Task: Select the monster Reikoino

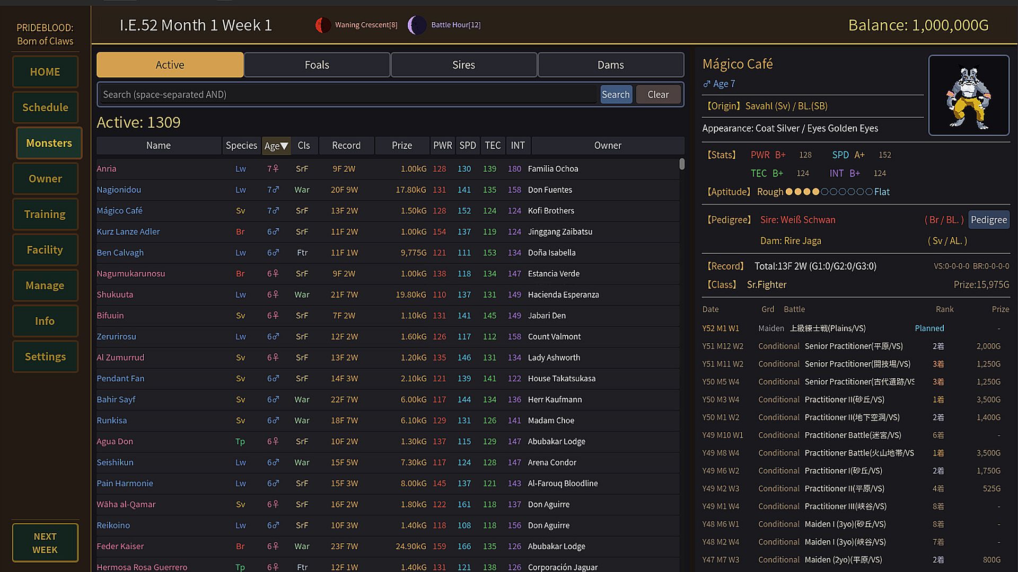Action: [x=388, y=525]
